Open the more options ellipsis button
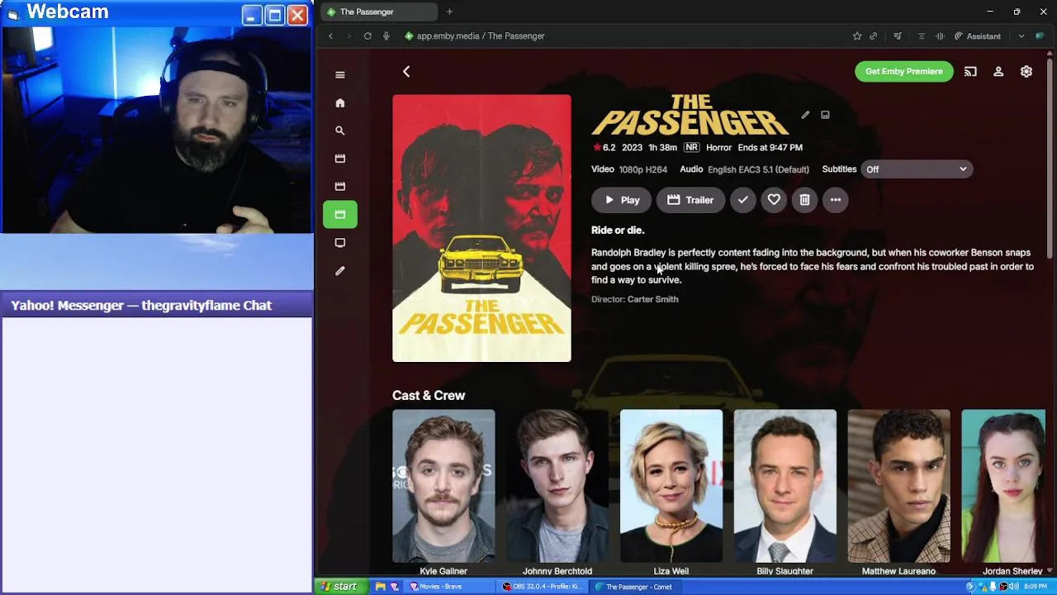 pyautogui.click(x=836, y=200)
